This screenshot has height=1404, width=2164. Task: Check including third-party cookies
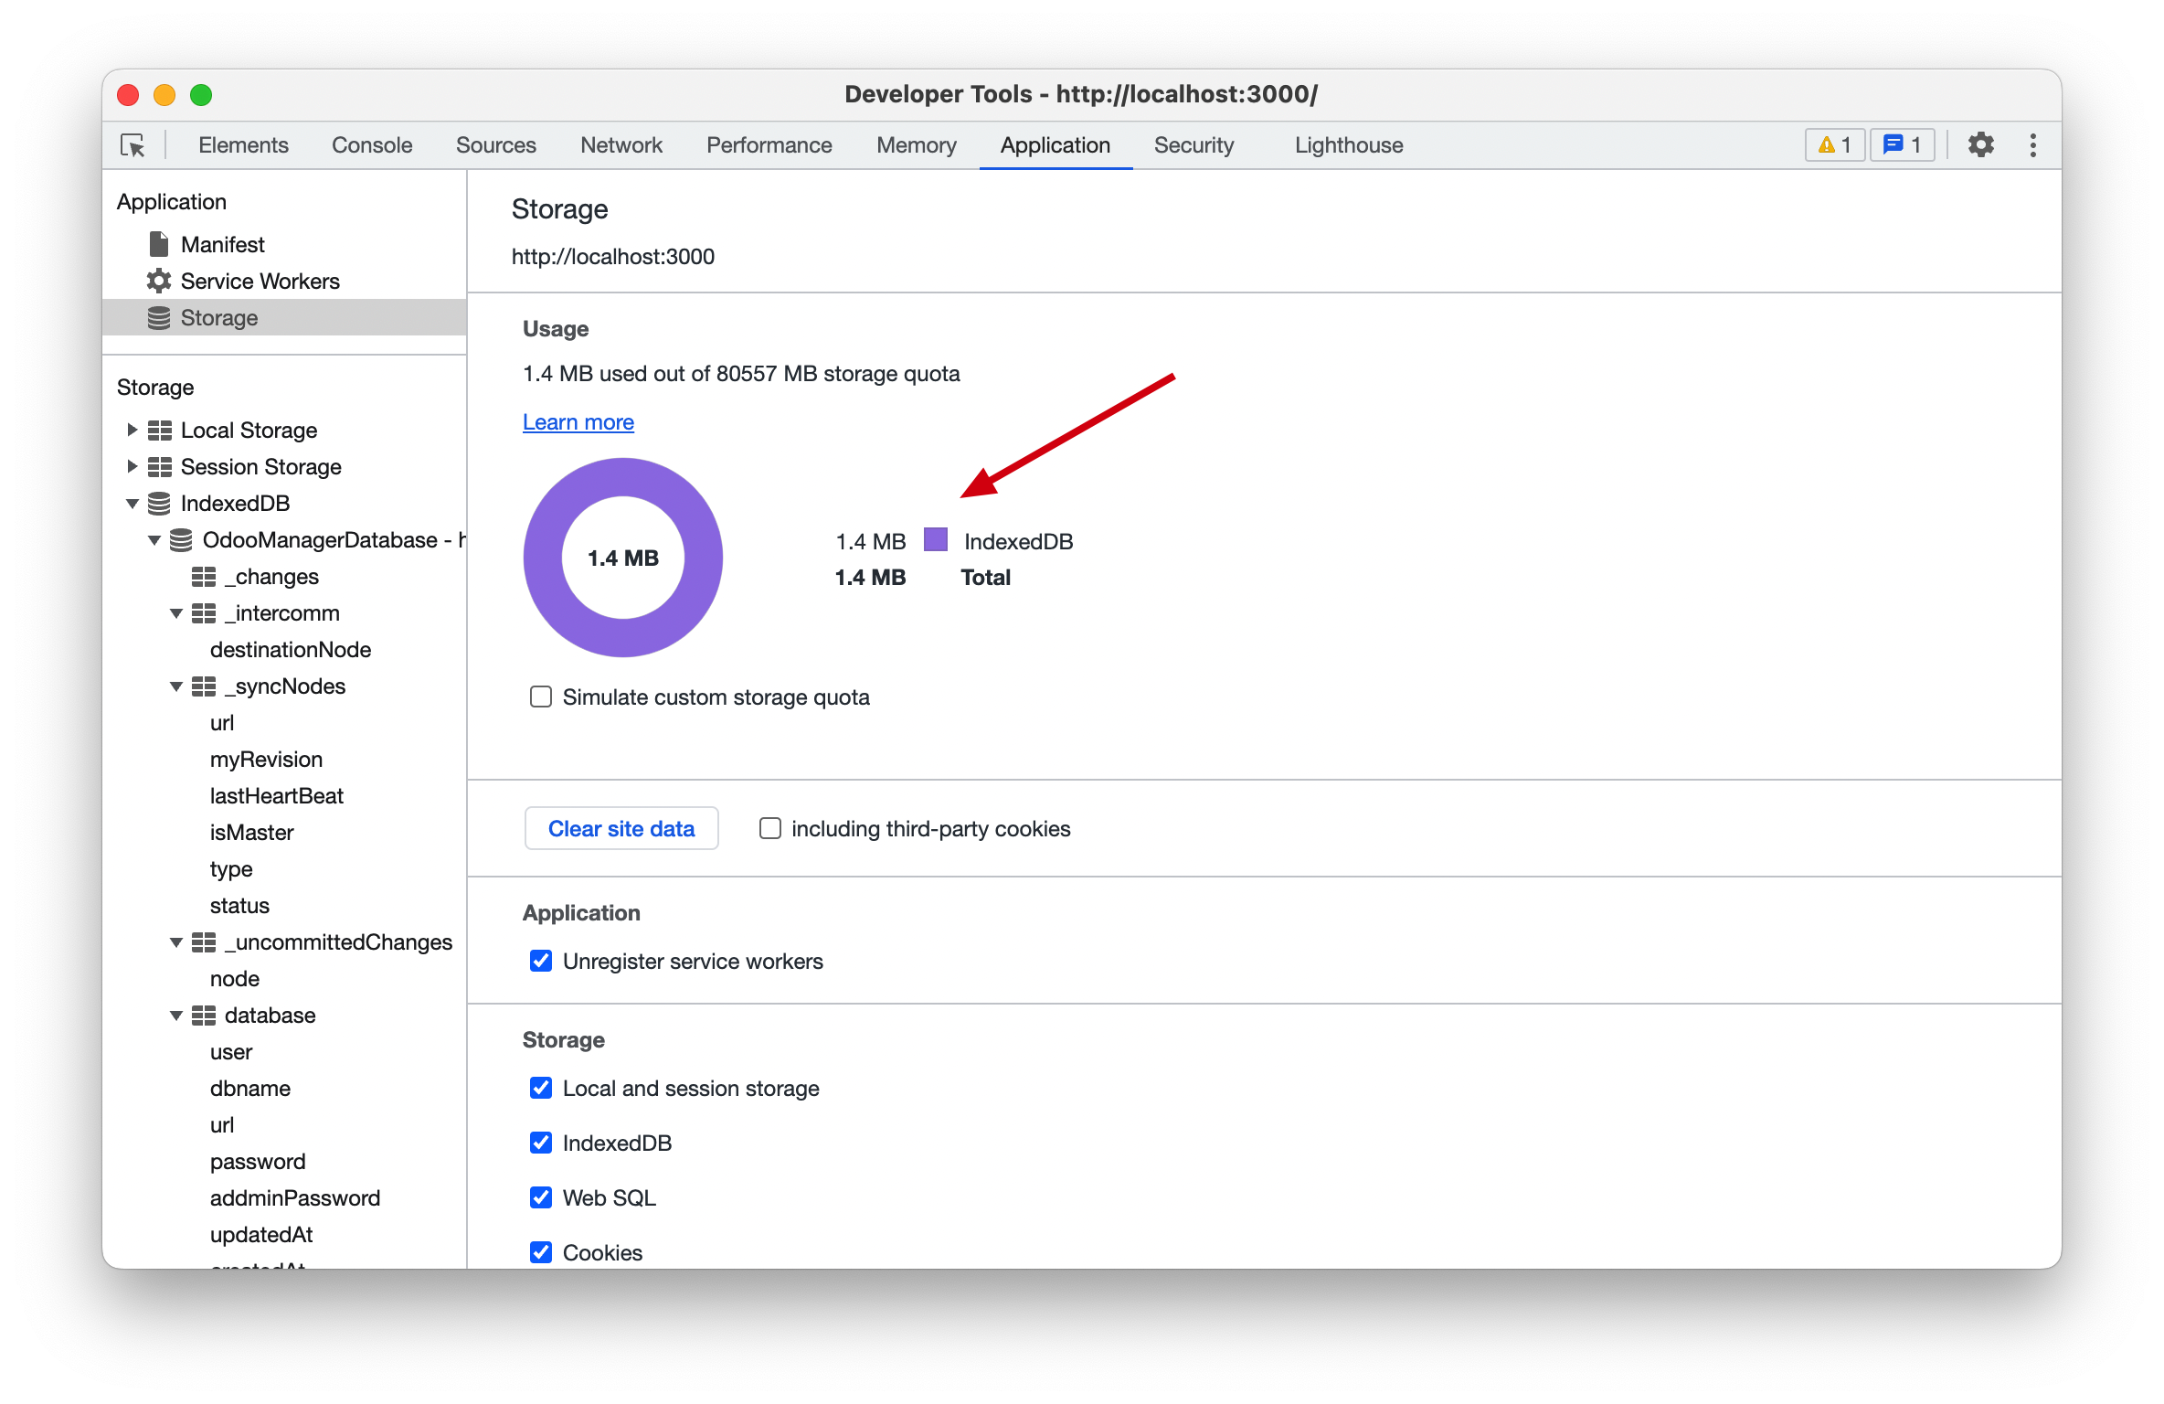point(770,829)
